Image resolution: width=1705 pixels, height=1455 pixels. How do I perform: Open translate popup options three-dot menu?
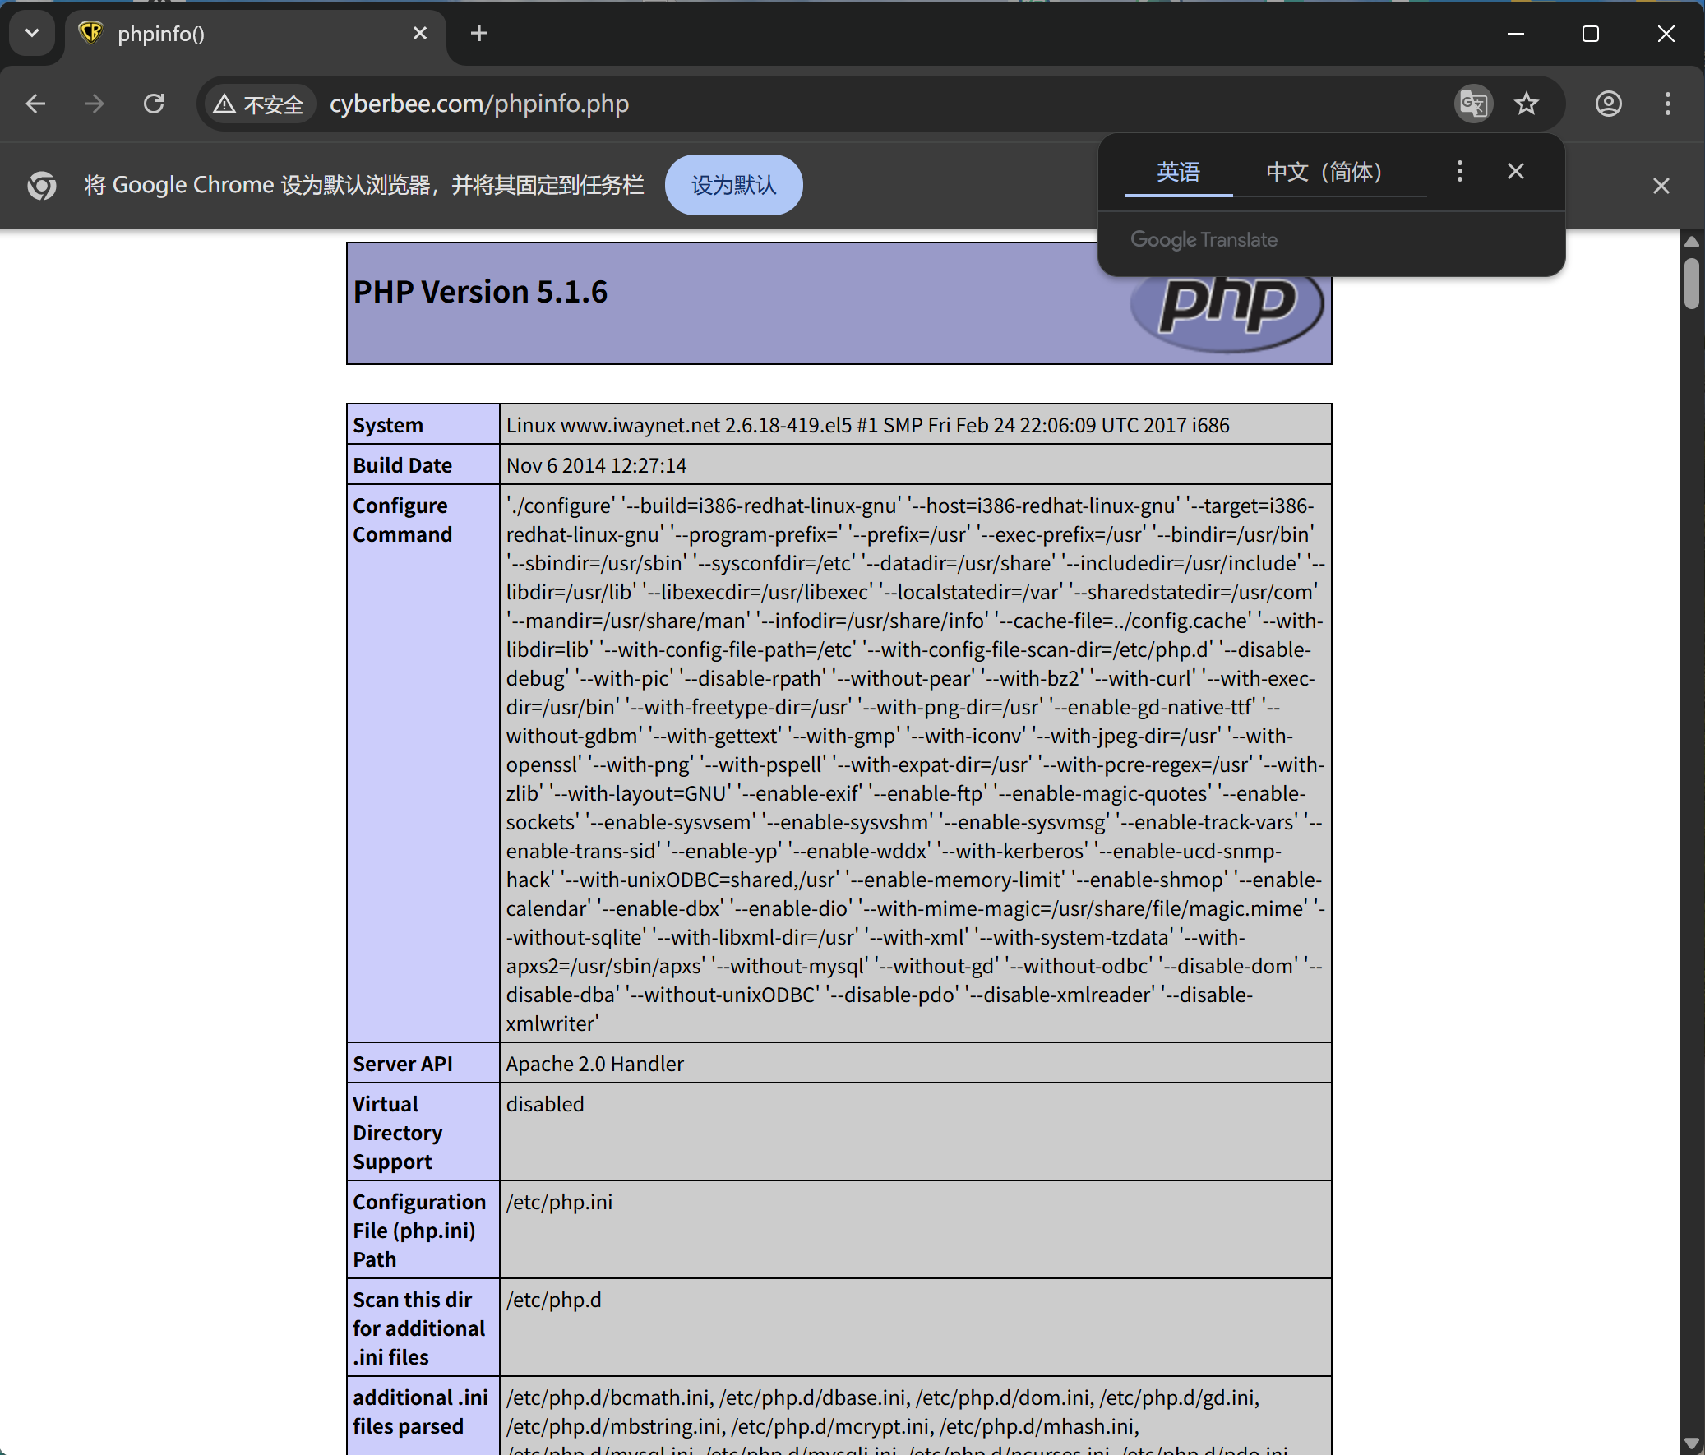(1459, 171)
